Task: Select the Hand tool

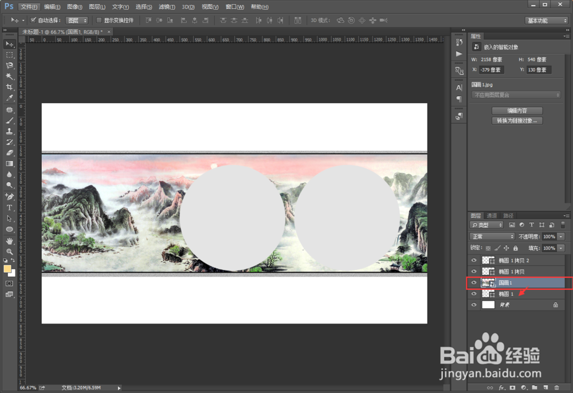Action: (x=10, y=241)
